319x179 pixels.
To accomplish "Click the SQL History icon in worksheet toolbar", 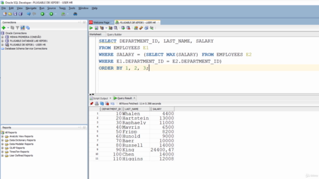I will click(x=146, y=28).
